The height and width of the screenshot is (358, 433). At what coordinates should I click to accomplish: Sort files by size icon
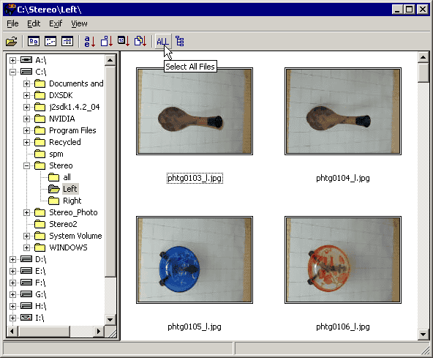click(107, 42)
